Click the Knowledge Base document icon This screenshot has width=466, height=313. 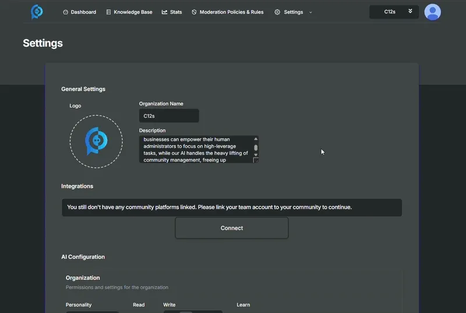point(109,12)
